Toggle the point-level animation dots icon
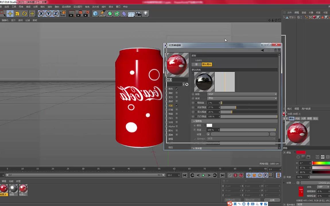 tap(271, 175)
